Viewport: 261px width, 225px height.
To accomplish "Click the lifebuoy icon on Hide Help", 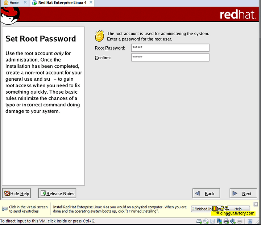I will coord(7,194).
